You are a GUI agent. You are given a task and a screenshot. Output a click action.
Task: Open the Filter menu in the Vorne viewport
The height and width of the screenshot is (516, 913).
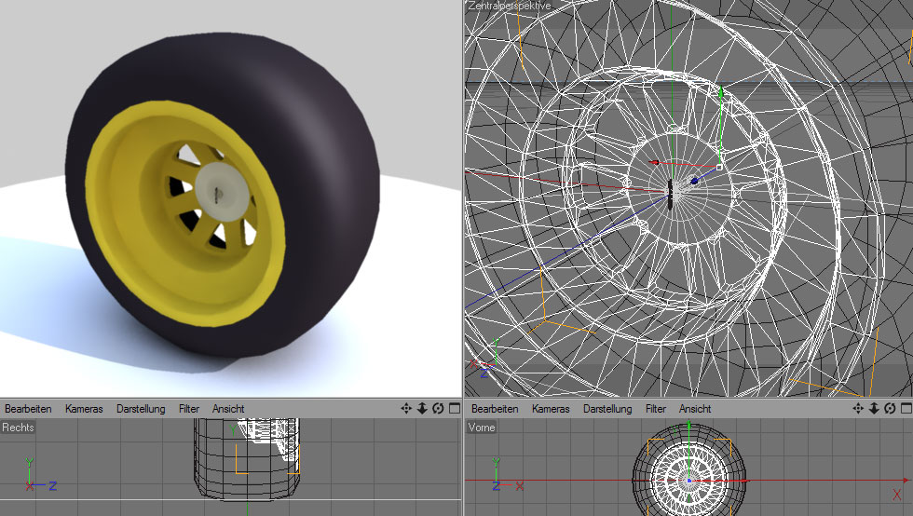[656, 409]
